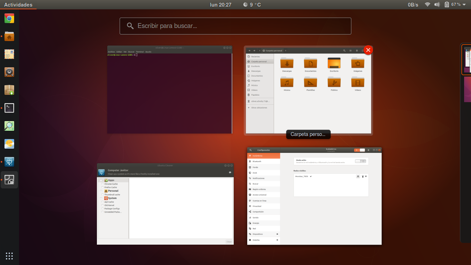The image size is (471, 265).
Task: Click the search icon in Configuración header
Action: (x=251, y=150)
